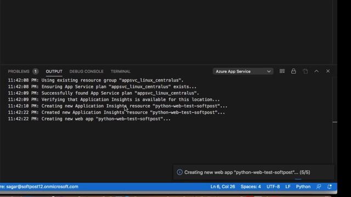The height and width of the screenshot is (197, 351).
Task: Click the Ln 6, Col 26 cursor position
Action: 223,187
